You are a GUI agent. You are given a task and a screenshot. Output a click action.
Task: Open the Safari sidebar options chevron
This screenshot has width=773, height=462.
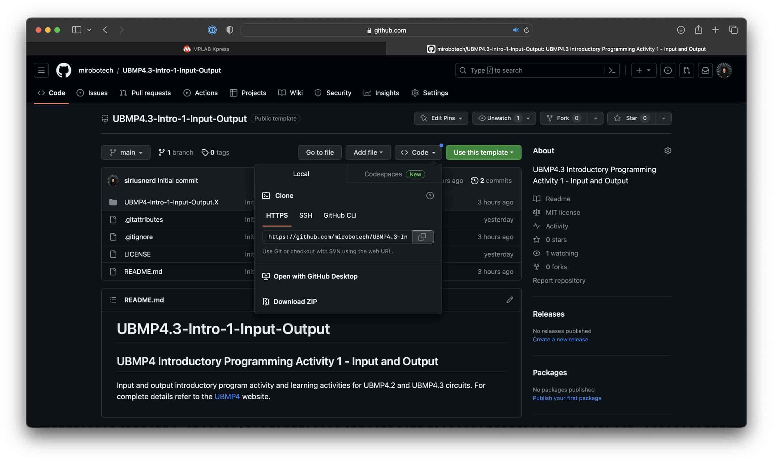click(x=89, y=30)
